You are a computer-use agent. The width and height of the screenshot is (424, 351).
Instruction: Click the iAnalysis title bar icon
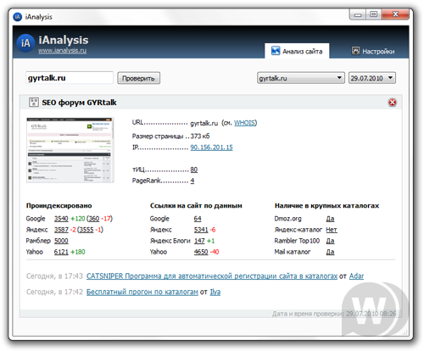[x=18, y=17]
